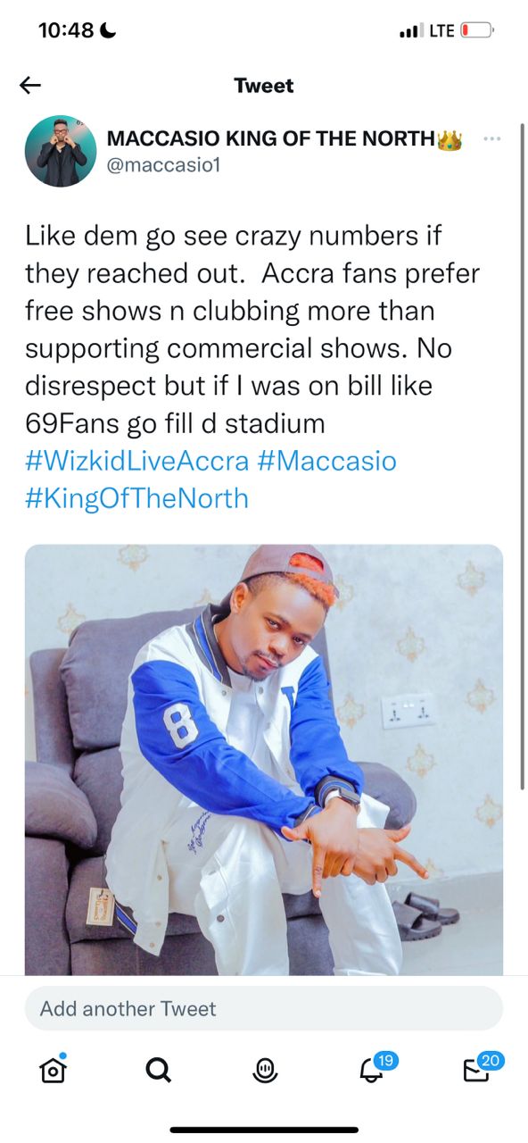Image resolution: width=528 pixels, height=1143 pixels.
Task: Select the Tweet header title
Action: (263, 85)
